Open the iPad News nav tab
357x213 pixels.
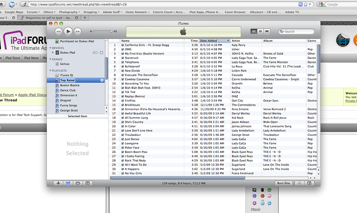pyautogui.click(x=31, y=58)
